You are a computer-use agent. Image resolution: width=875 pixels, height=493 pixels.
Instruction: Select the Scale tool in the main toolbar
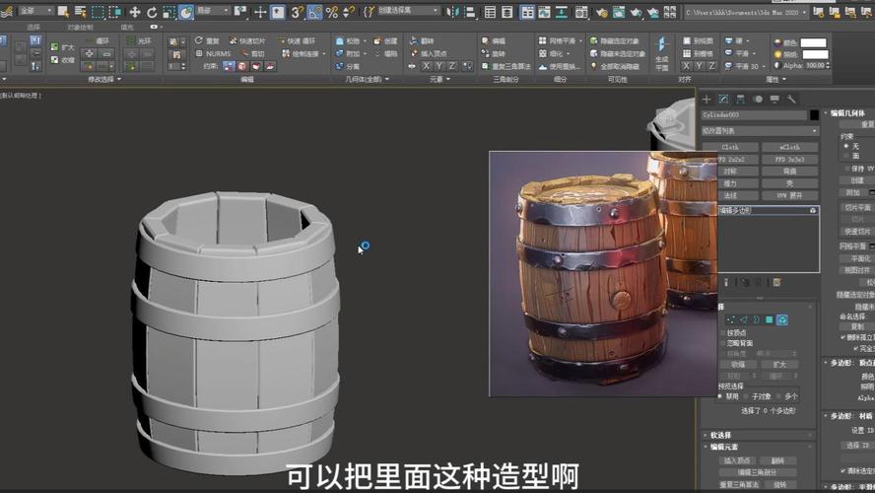tap(168, 12)
